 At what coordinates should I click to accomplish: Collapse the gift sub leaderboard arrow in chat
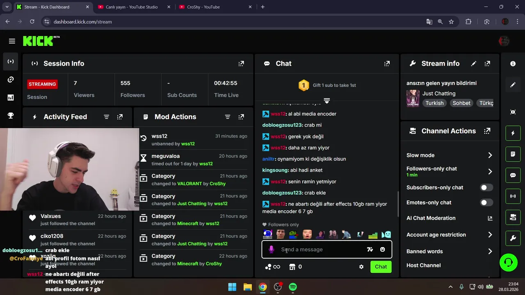point(327,101)
